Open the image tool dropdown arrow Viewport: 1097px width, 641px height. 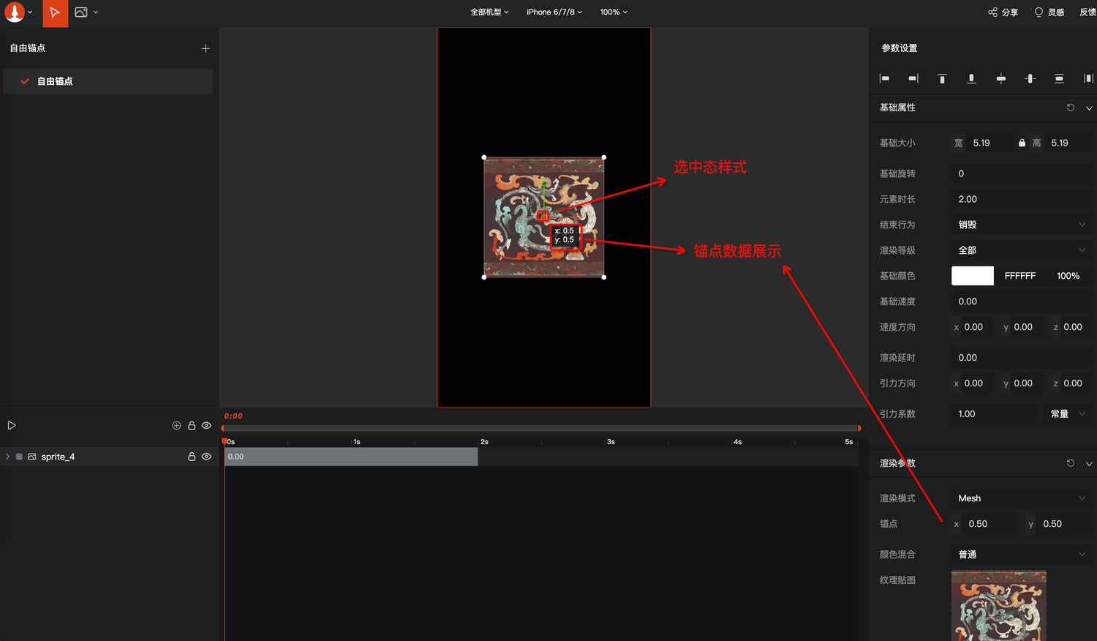[x=96, y=12]
